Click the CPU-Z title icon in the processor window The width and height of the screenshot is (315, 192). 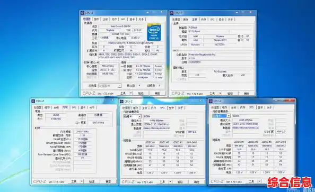82,13
